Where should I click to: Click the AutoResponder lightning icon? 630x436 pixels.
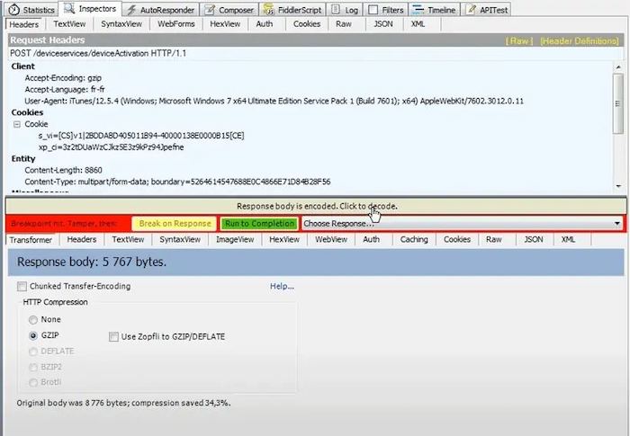click(x=130, y=9)
